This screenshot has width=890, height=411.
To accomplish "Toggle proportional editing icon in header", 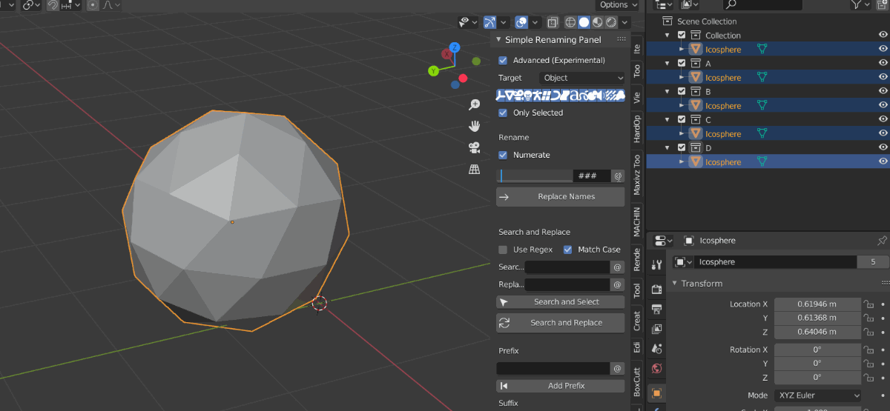I will point(93,5).
